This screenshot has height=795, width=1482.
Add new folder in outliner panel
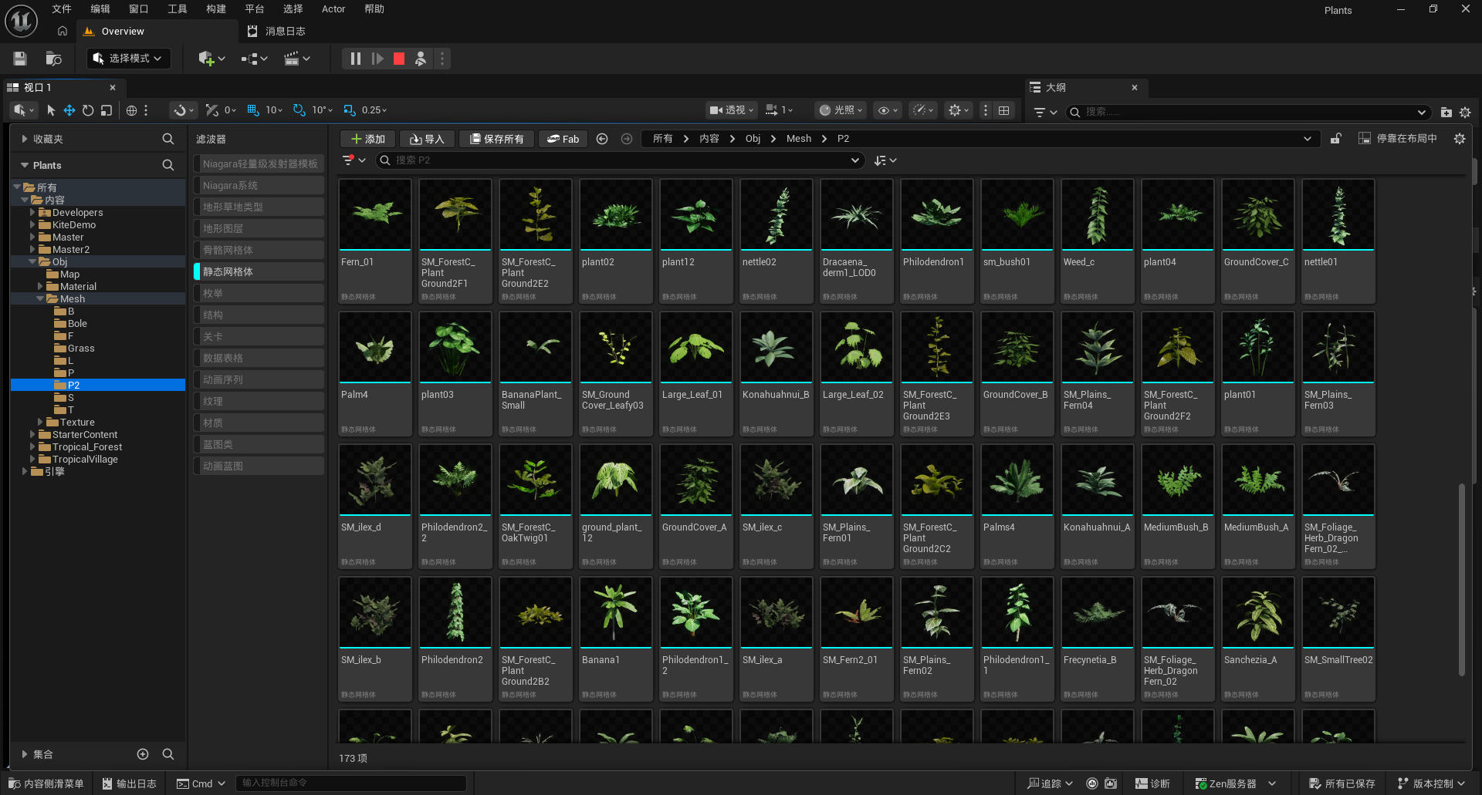point(1446,112)
